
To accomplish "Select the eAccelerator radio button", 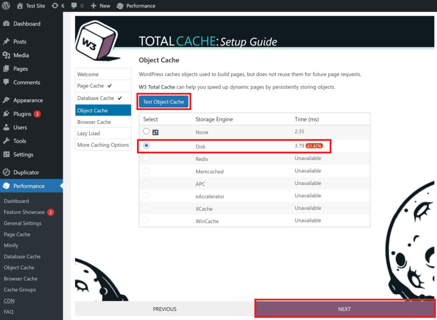I will coord(146,196).
